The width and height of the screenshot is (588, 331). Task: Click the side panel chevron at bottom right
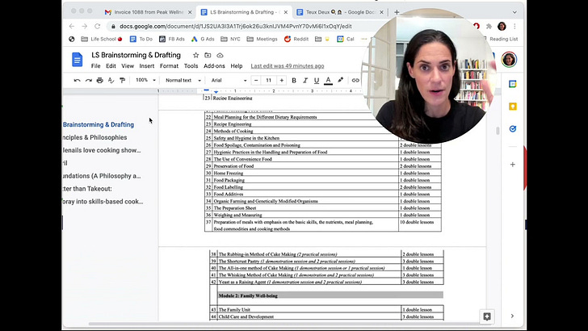(512, 316)
